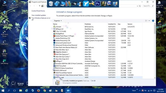Open Firefox from the taskbar
Screen dimensions: 166x93
[x=38, y=91]
